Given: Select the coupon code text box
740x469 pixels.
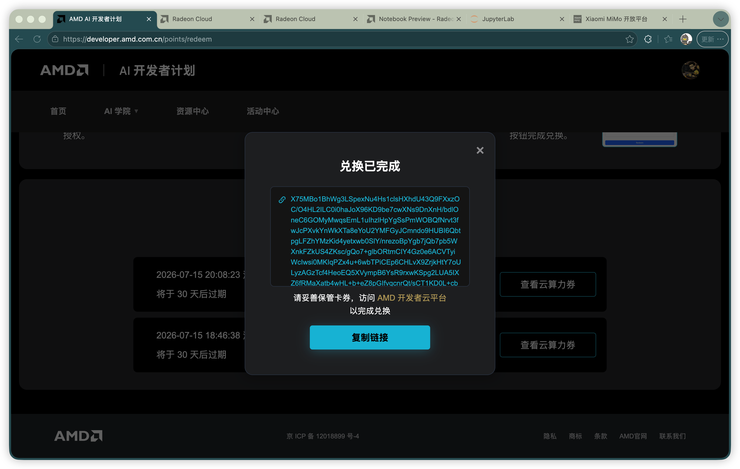Looking at the screenshot, I should 370,236.
